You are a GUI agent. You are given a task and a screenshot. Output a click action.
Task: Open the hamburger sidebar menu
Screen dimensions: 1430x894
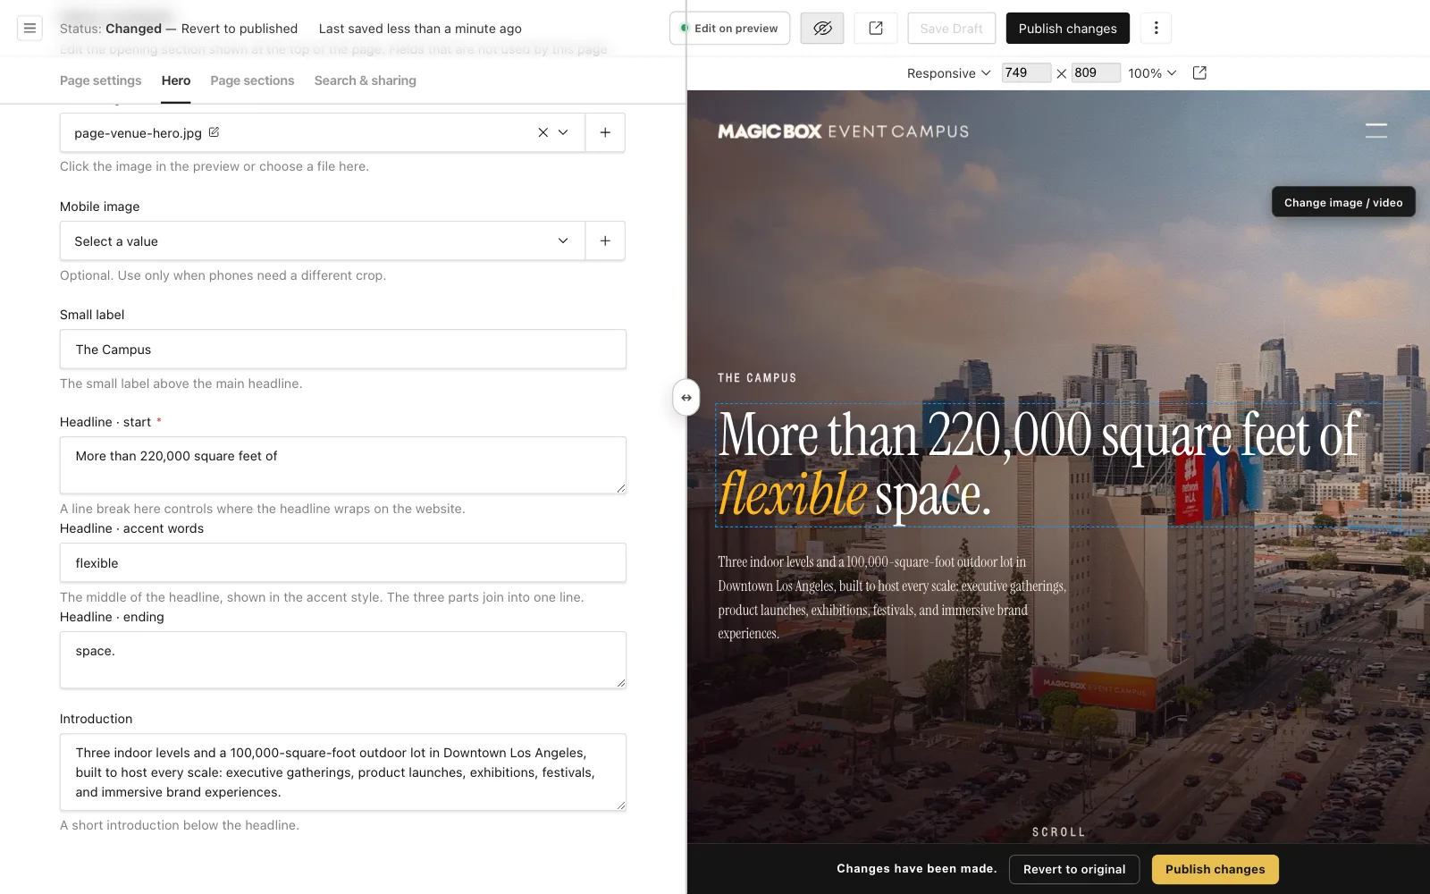29,29
